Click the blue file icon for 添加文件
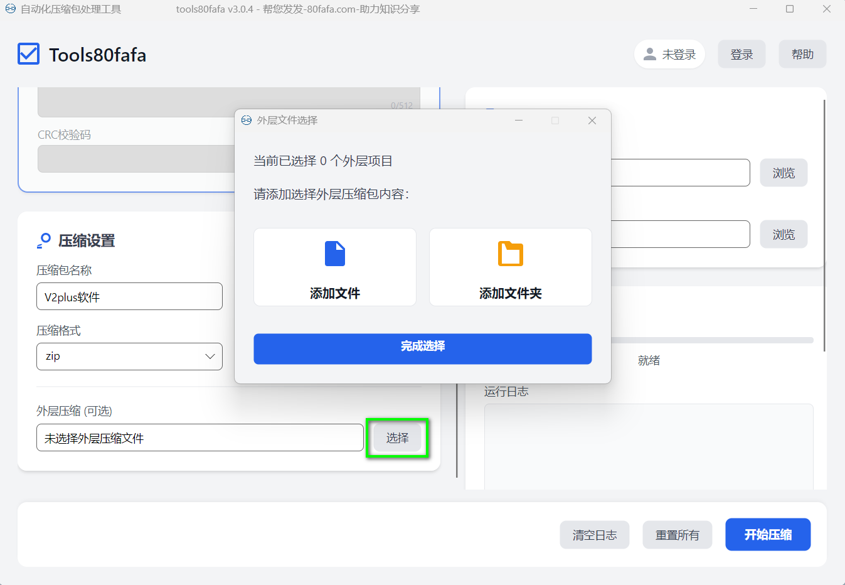 [x=335, y=254]
